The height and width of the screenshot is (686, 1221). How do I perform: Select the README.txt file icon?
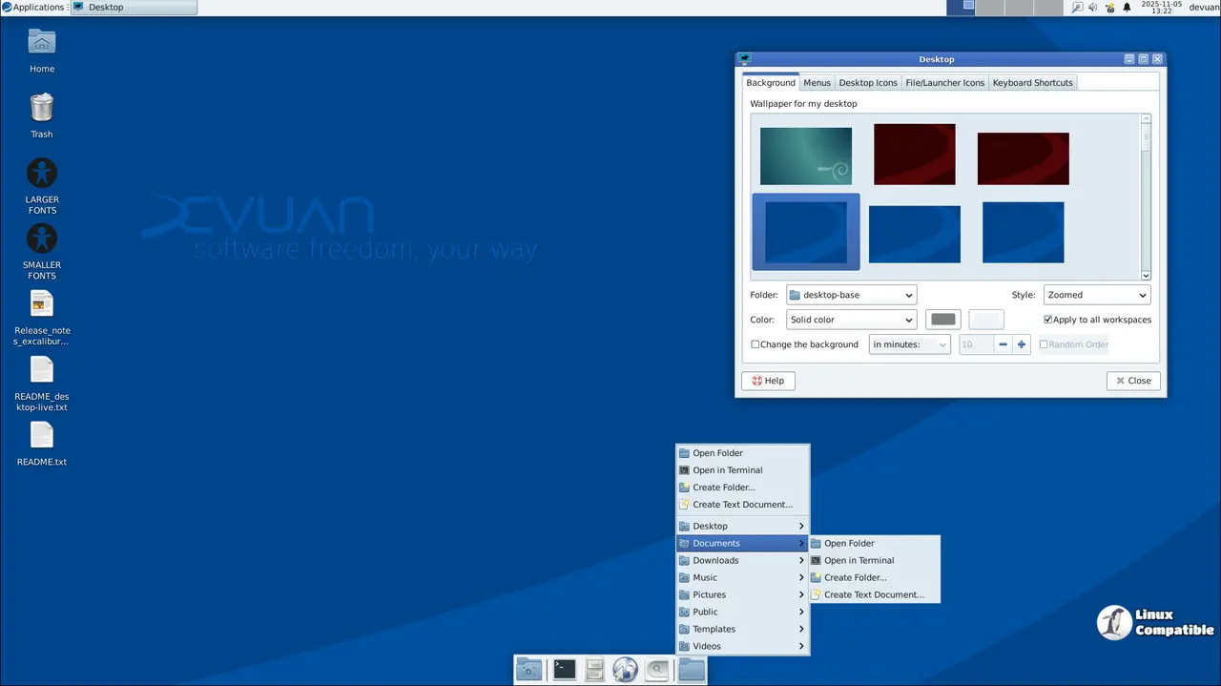click(x=42, y=436)
